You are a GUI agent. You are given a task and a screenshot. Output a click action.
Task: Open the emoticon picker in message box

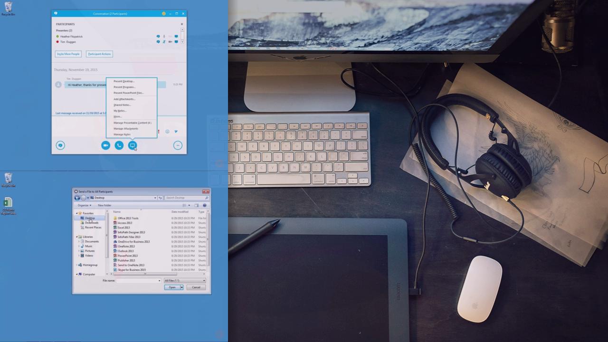(x=167, y=132)
